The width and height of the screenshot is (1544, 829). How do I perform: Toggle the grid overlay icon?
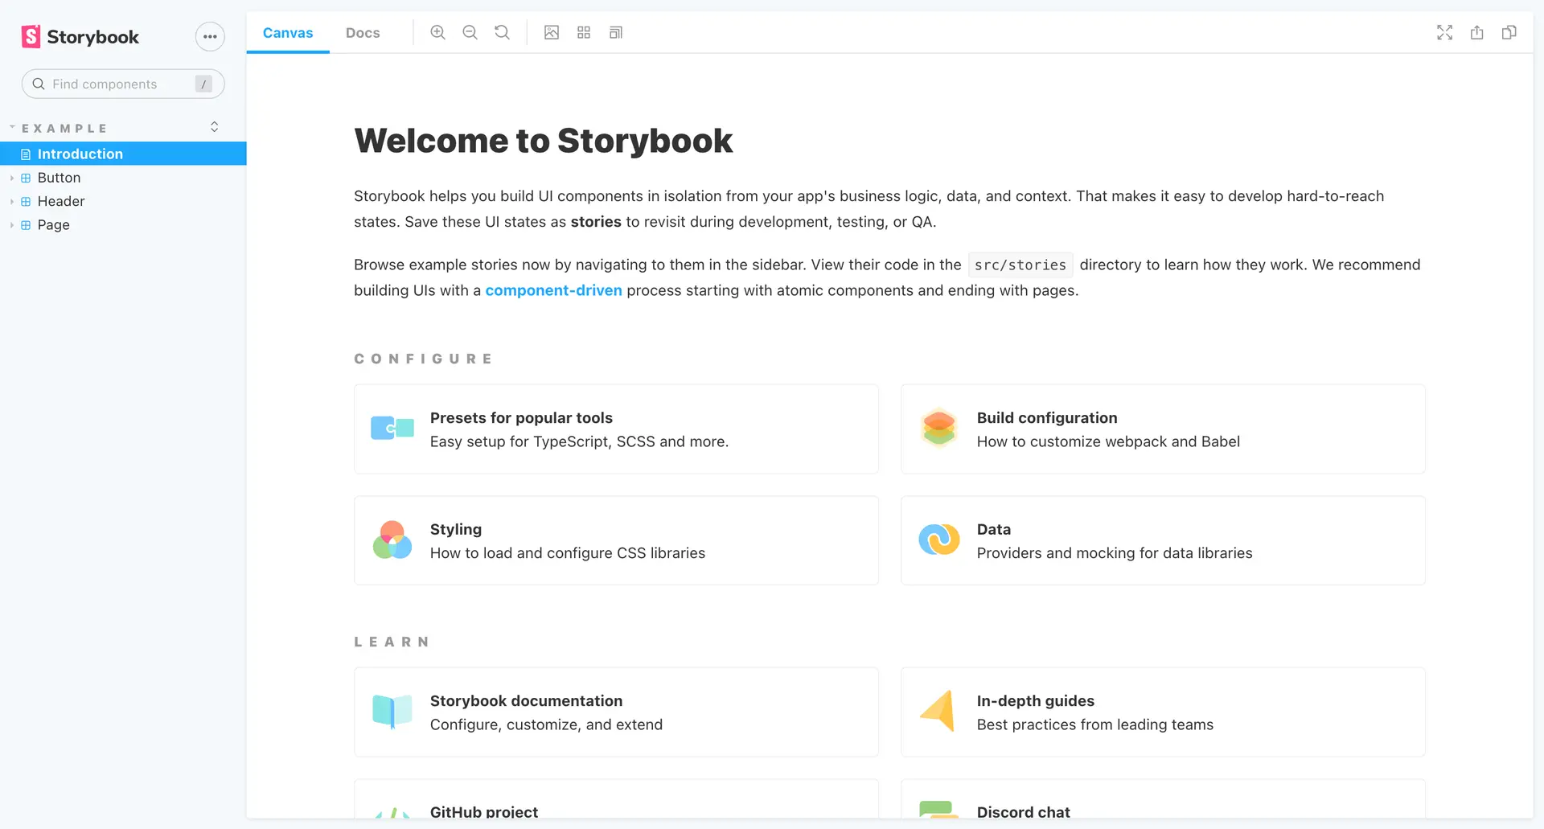coord(584,32)
